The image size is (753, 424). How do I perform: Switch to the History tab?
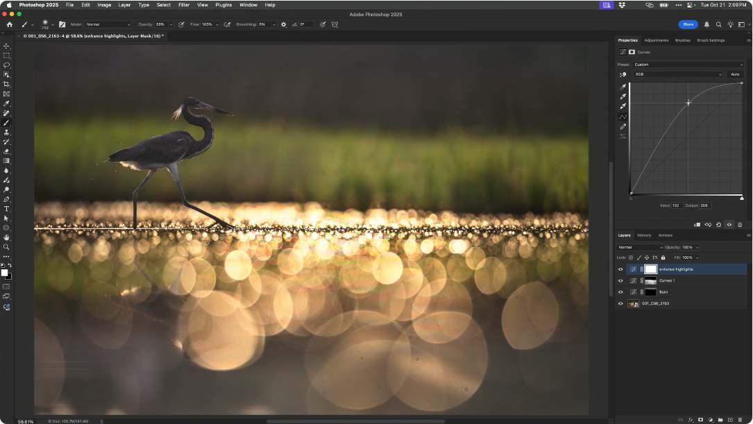(x=644, y=235)
